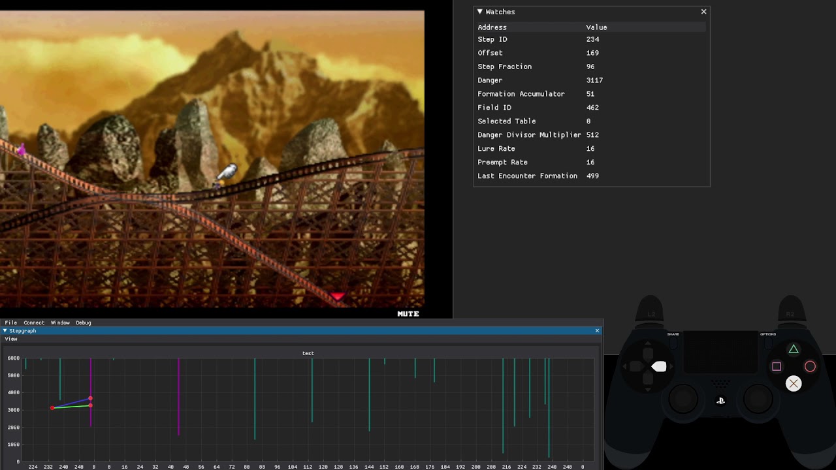Select the Formation Accumulator row
Image resolution: width=836 pixels, height=470 pixels.
coord(591,94)
